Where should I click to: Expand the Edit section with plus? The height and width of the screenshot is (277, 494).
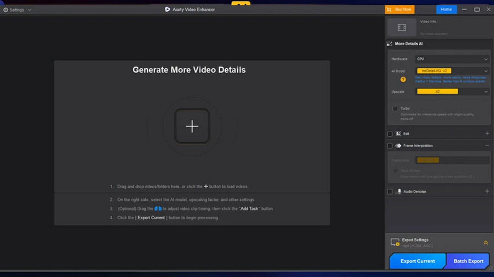tap(487, 133)
